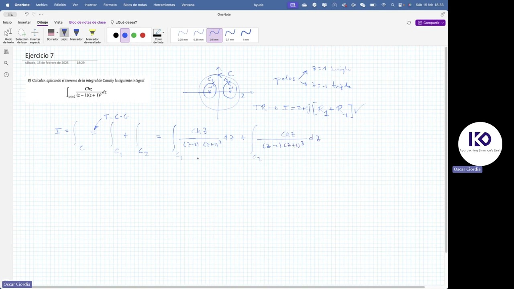This screenshot has width=514, height=289.
Task: Expand the Compartir dropdown arrow
Action: 443,23
